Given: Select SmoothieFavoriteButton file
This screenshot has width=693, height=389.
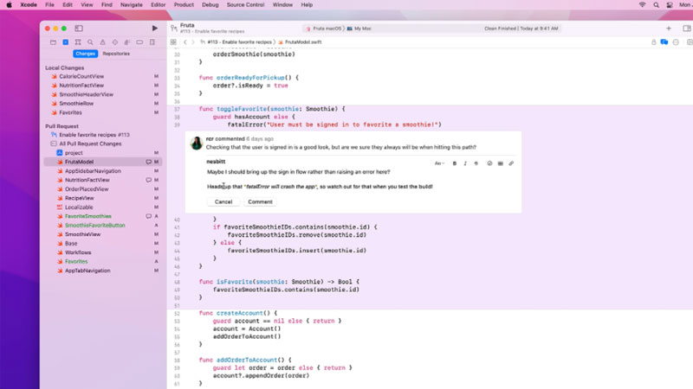Looking at the screenshot, I should click(x=95, y=226).
